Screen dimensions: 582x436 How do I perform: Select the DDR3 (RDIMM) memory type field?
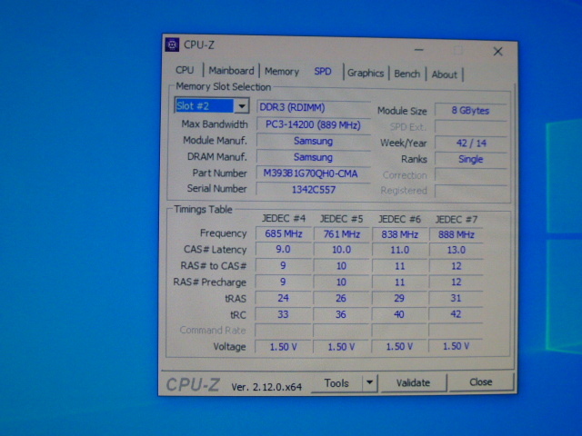(314, 107)
